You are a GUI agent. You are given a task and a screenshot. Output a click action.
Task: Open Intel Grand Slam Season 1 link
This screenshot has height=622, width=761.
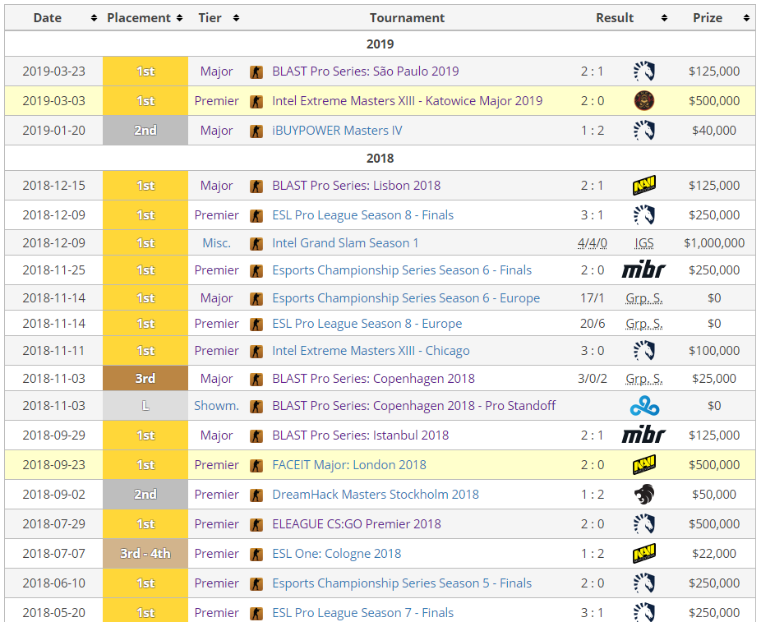click(x=345, y=243)
